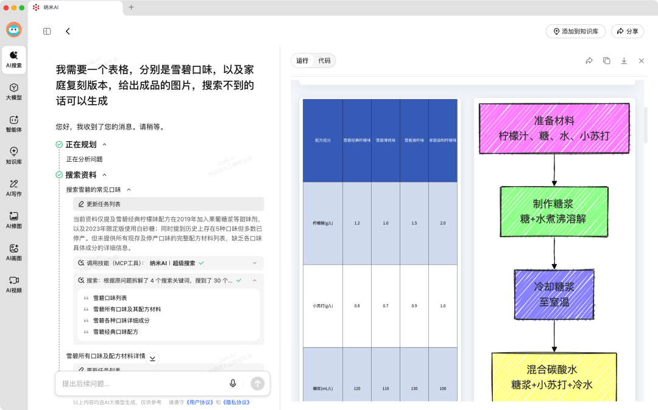Expand the 调用技能 MCP工具 row
Viewport: 658px width, 410px height.
coord(168,263)
